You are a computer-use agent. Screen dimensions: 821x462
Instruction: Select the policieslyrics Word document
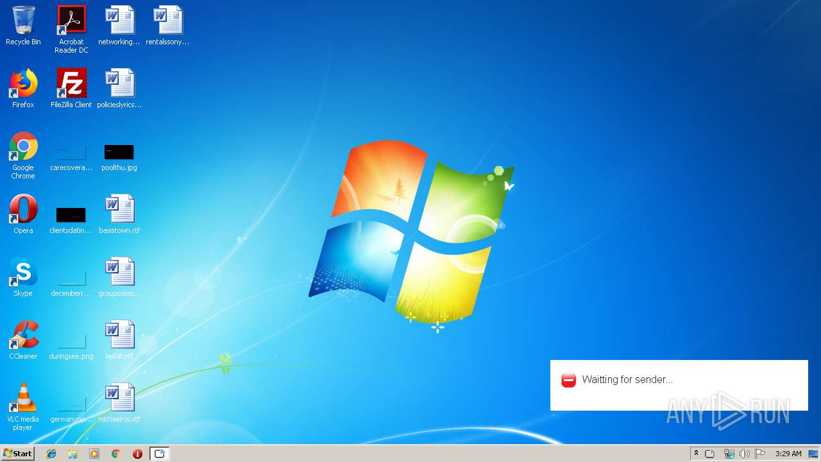coord(119,89)
